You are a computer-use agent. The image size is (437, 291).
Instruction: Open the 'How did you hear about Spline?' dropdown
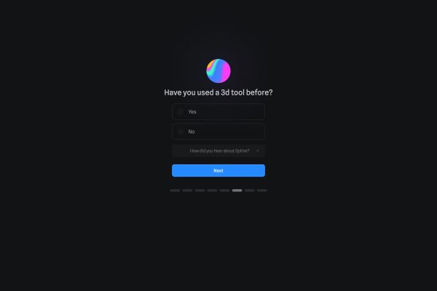[x=219, y=151]
